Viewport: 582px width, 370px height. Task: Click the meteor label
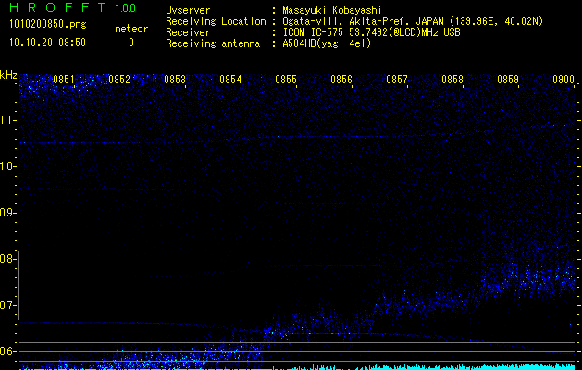[131, 29]
